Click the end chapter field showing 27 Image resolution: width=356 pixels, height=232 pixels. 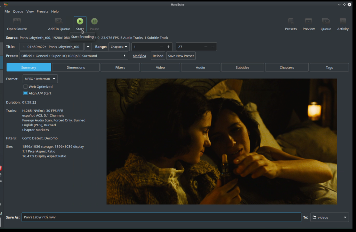pos(189,47)
